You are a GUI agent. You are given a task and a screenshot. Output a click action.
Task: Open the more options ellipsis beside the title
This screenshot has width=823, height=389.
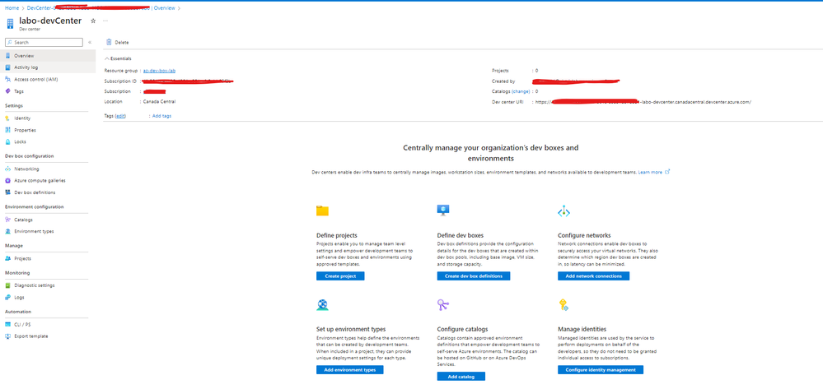coord(105,21)
